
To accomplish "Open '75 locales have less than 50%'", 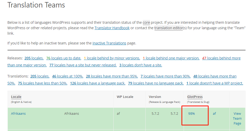I will click(x=42, y=83).
